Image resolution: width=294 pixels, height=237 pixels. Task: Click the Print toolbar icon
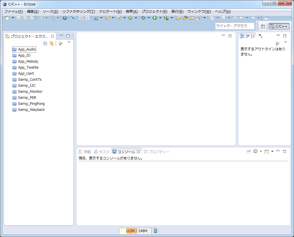pyautogui.click(x=32, y=18)
